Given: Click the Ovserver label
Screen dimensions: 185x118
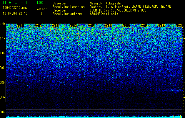Looking at the screenshot, I should click(60, 3).
